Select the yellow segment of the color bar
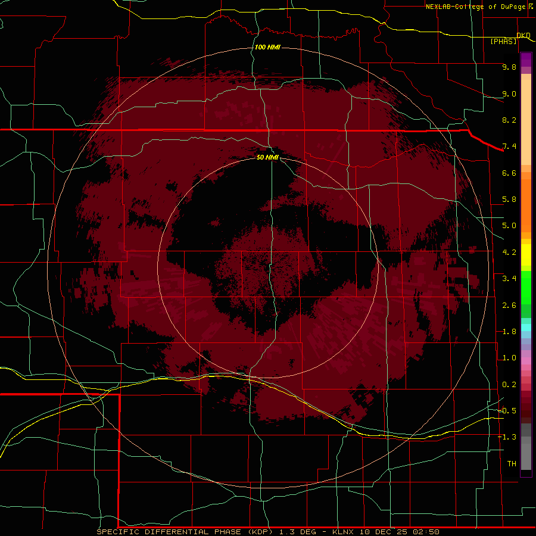 [x=526, y=255]
